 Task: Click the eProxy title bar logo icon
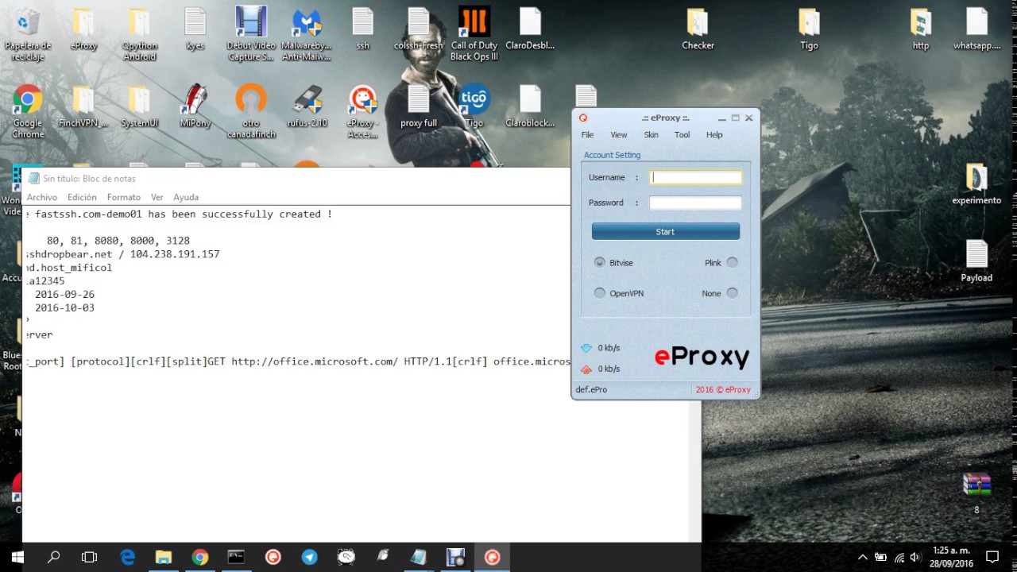pyautogui.click(x=583, y=118)
